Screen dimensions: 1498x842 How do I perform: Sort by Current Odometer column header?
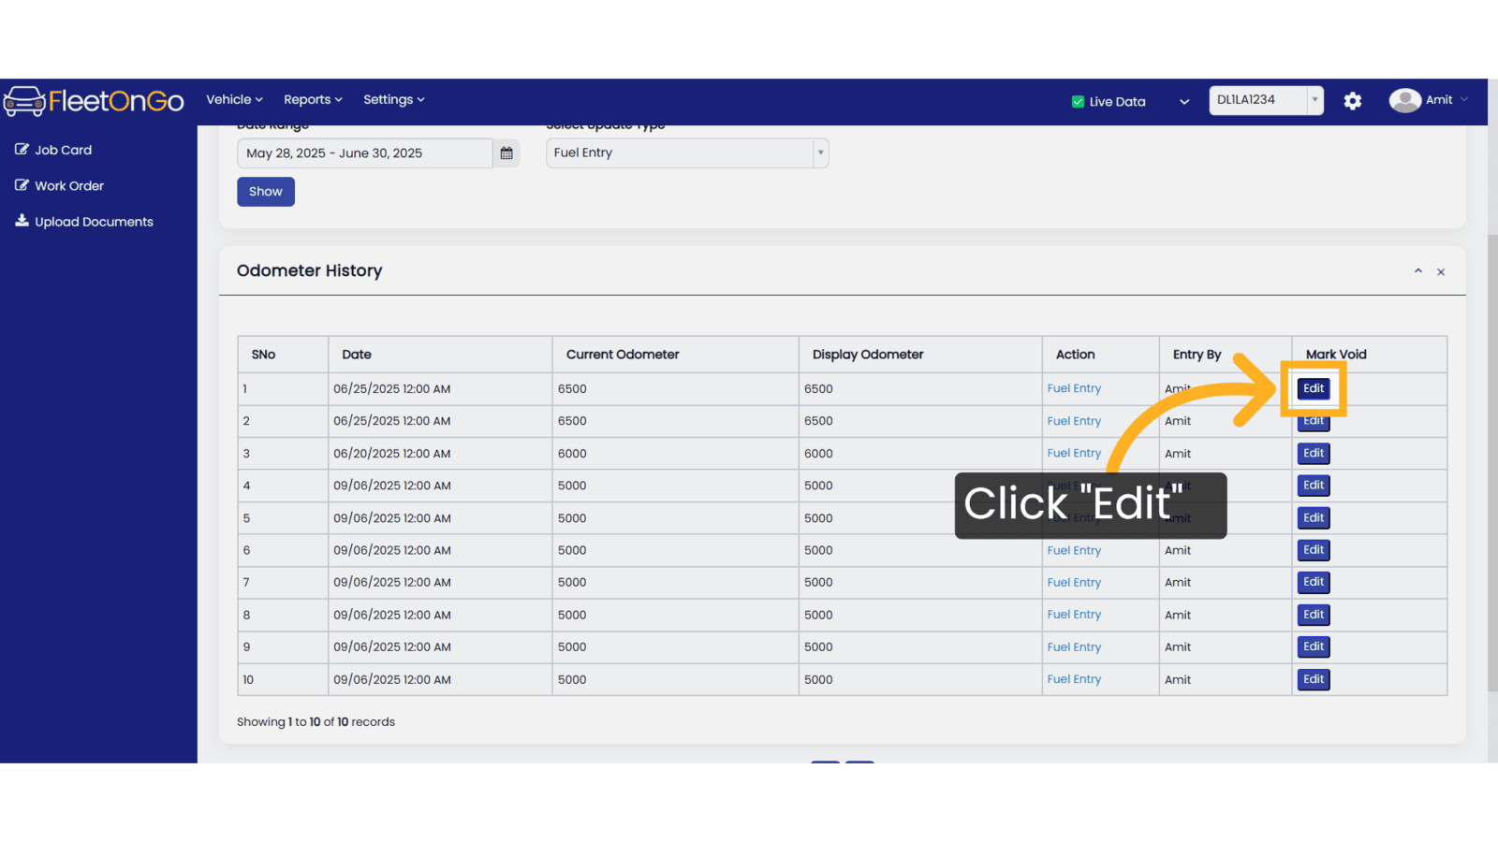coord(675,355)
